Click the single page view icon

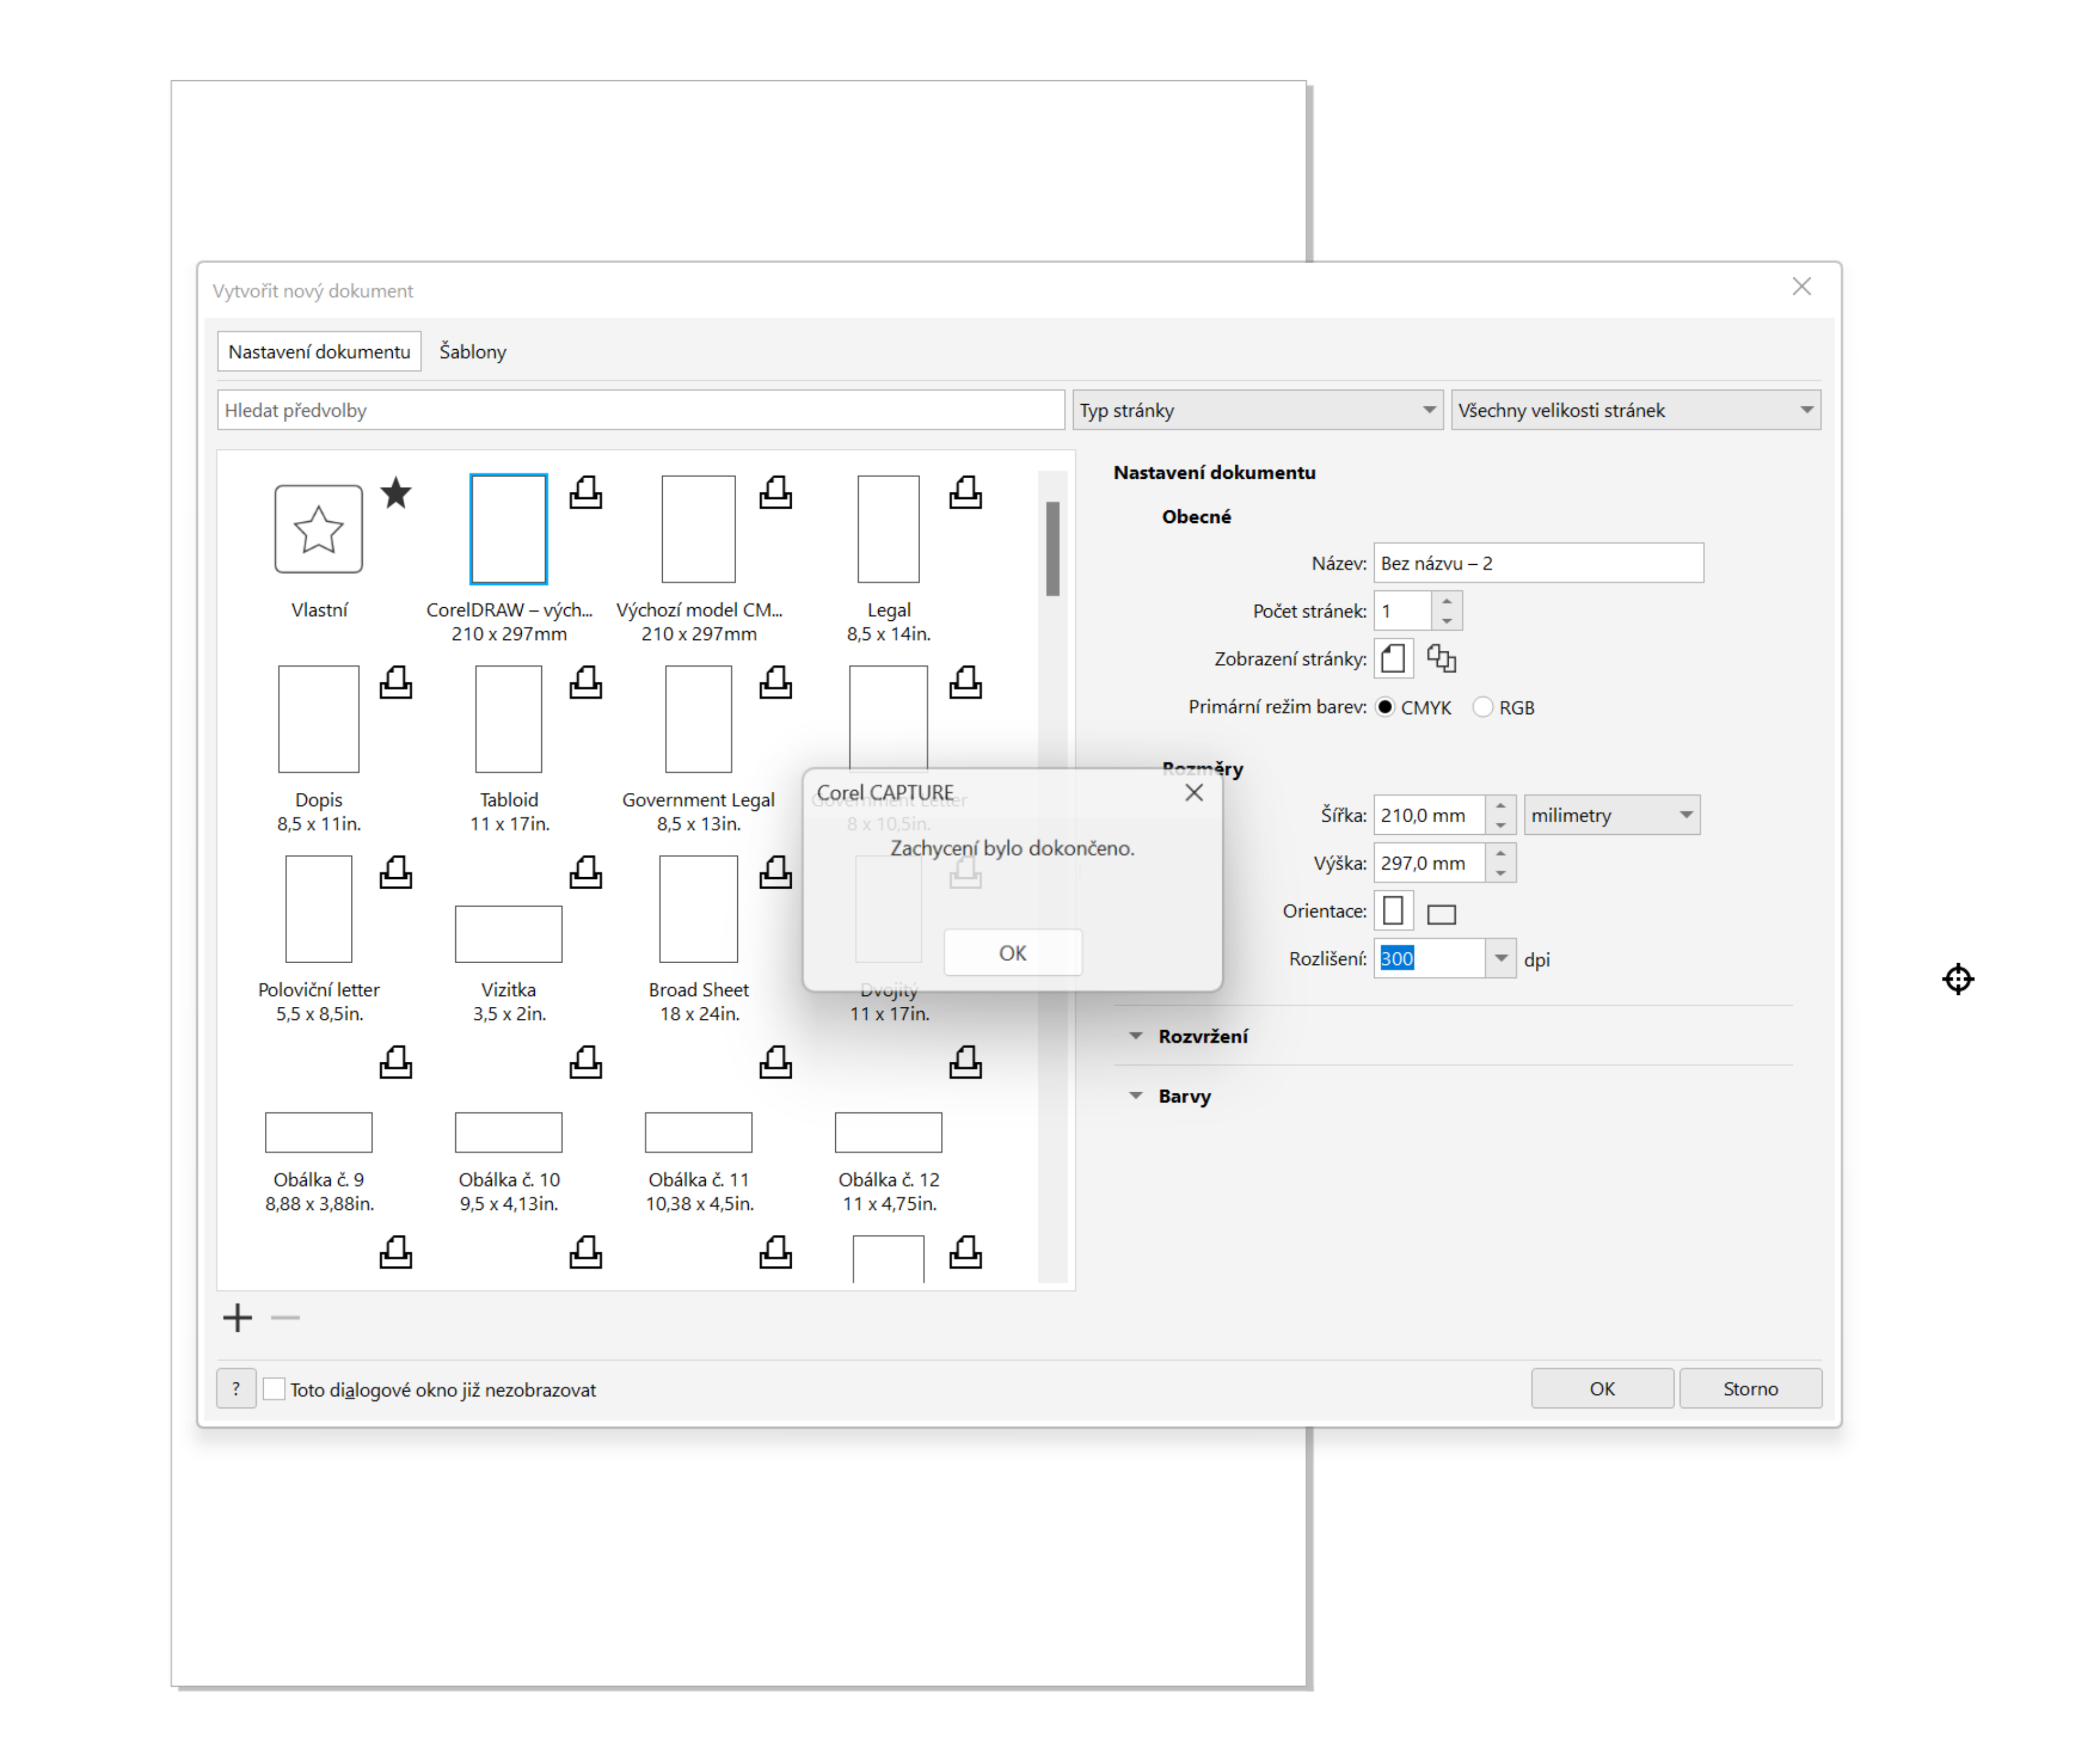(1393, 659)
